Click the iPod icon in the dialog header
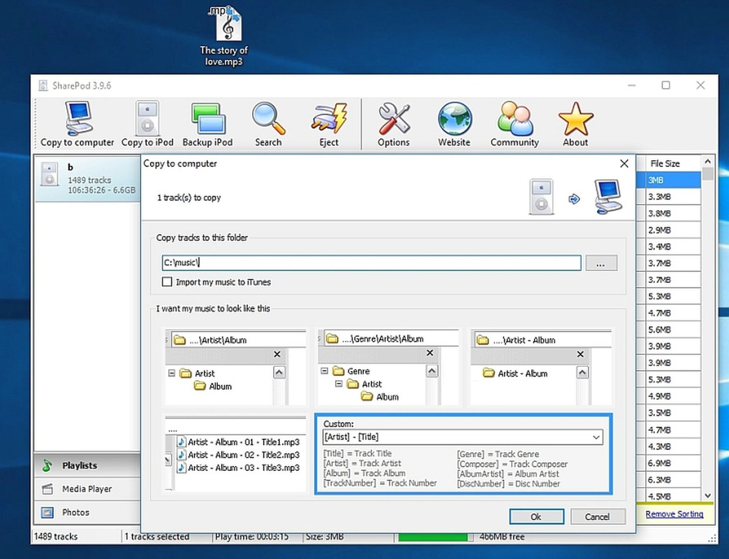 coord(541,197)
